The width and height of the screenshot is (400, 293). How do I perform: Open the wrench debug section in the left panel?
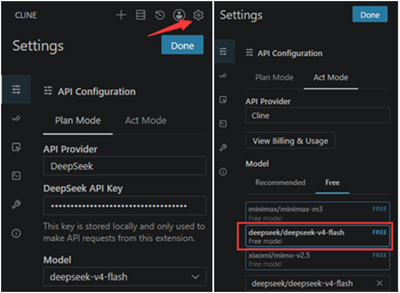coord(16,204)
